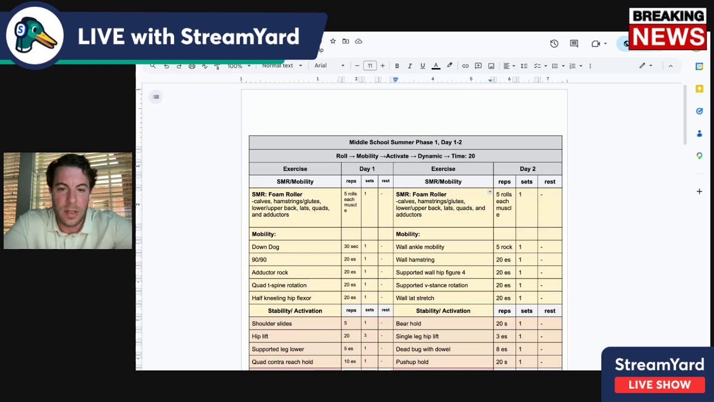The width and height of the screenshot is (714, 402).
Task: Collapse the menus with the up chevron
Action: point(670,66)
